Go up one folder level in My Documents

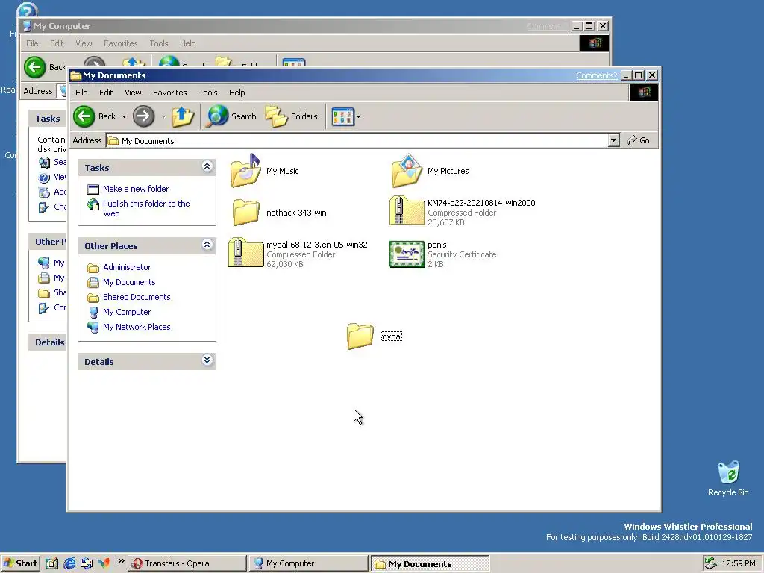[183, 116]
